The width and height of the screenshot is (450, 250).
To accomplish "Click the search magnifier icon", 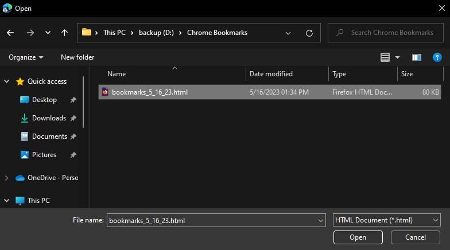I will click(340, 32).
